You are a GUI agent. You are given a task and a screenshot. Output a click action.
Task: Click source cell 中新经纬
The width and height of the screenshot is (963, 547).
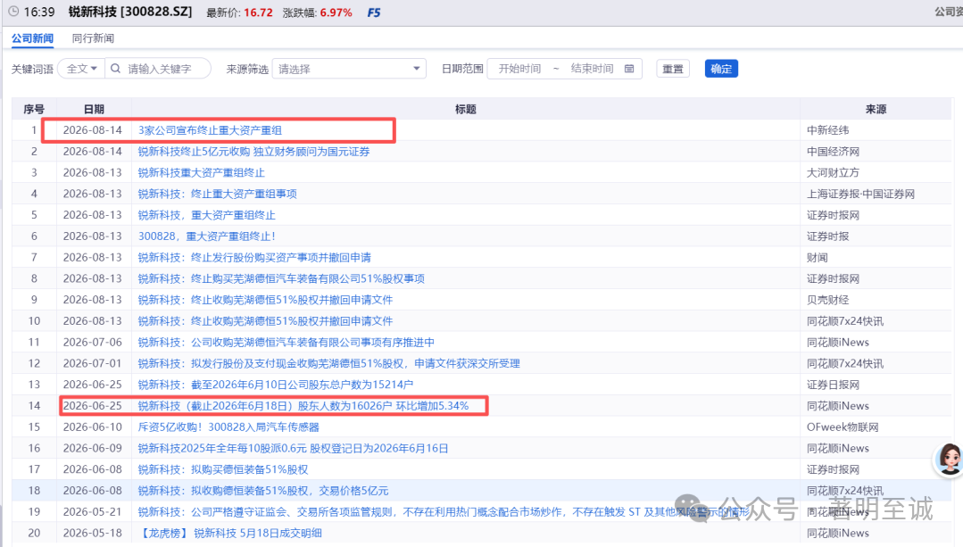[x=828, y=130]
